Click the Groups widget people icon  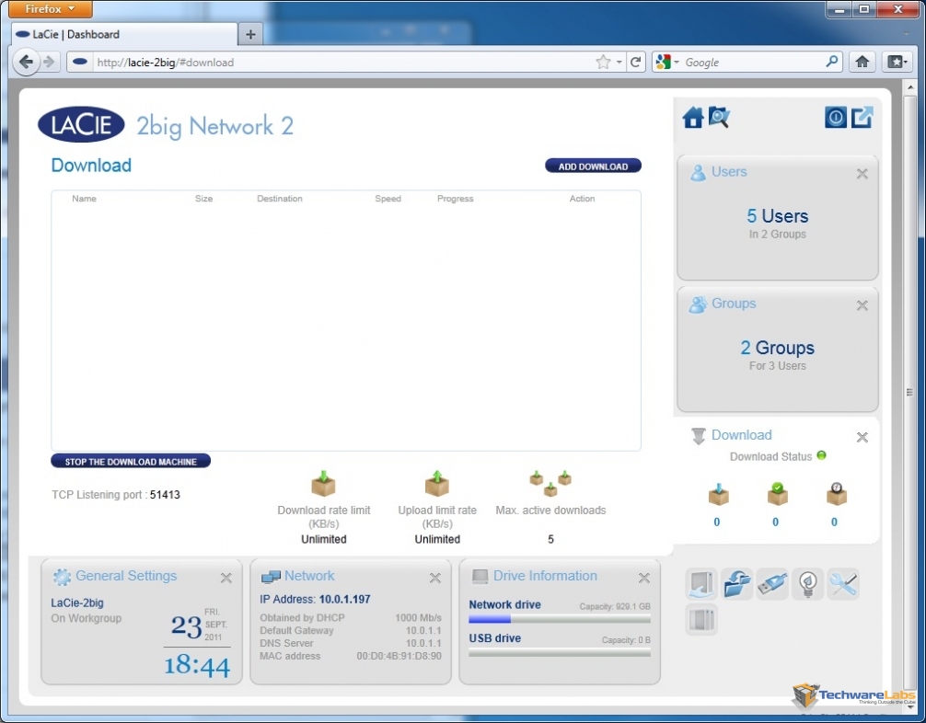coord(698,304)
